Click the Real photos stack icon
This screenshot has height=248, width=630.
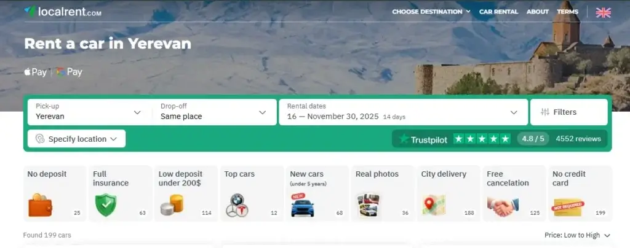368,205
